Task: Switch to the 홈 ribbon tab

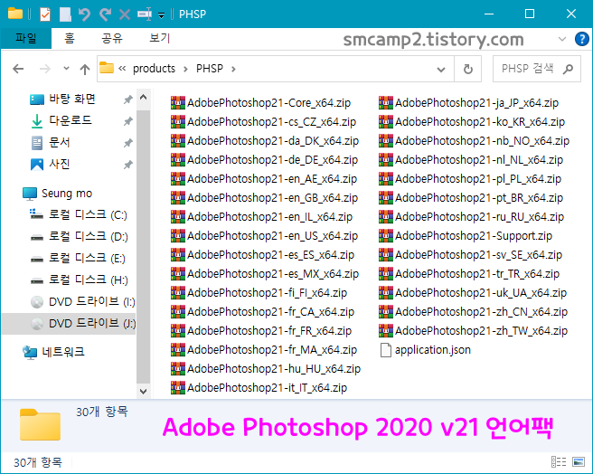Action: coord(70,38)
